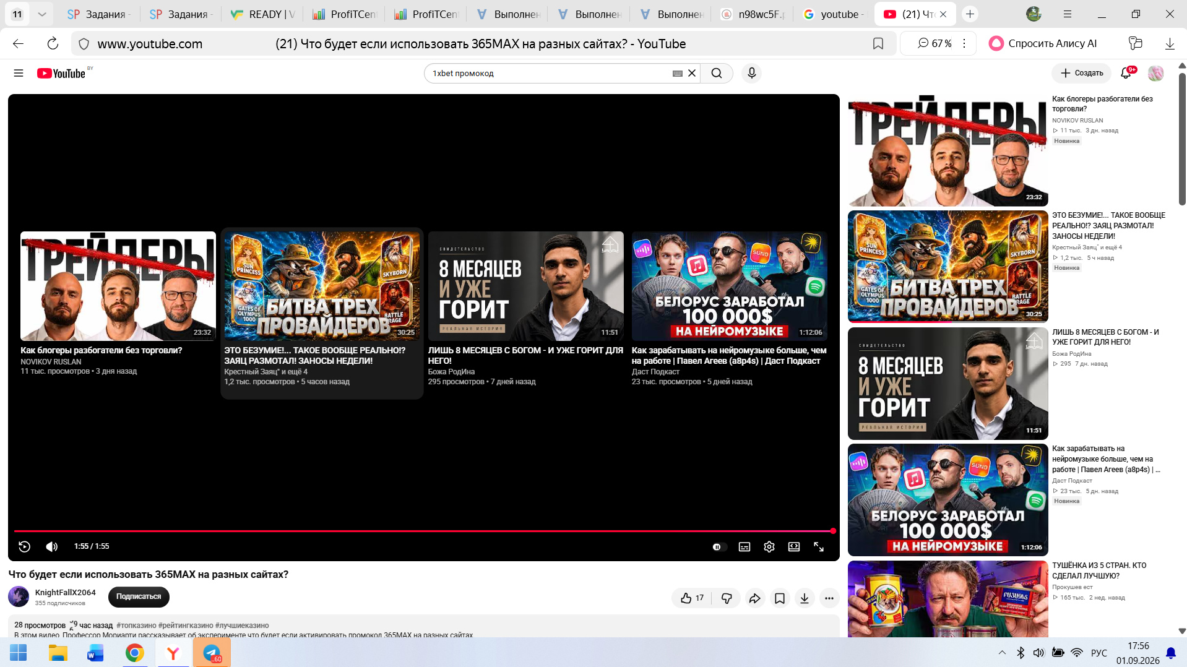
Task: Open the YouTube hamburger guide menu
Action: point(19,73)
